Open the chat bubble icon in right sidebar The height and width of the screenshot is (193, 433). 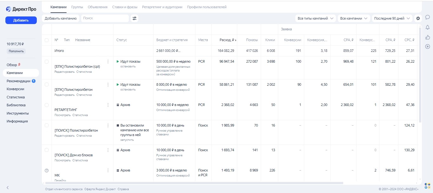click(427, 17)
